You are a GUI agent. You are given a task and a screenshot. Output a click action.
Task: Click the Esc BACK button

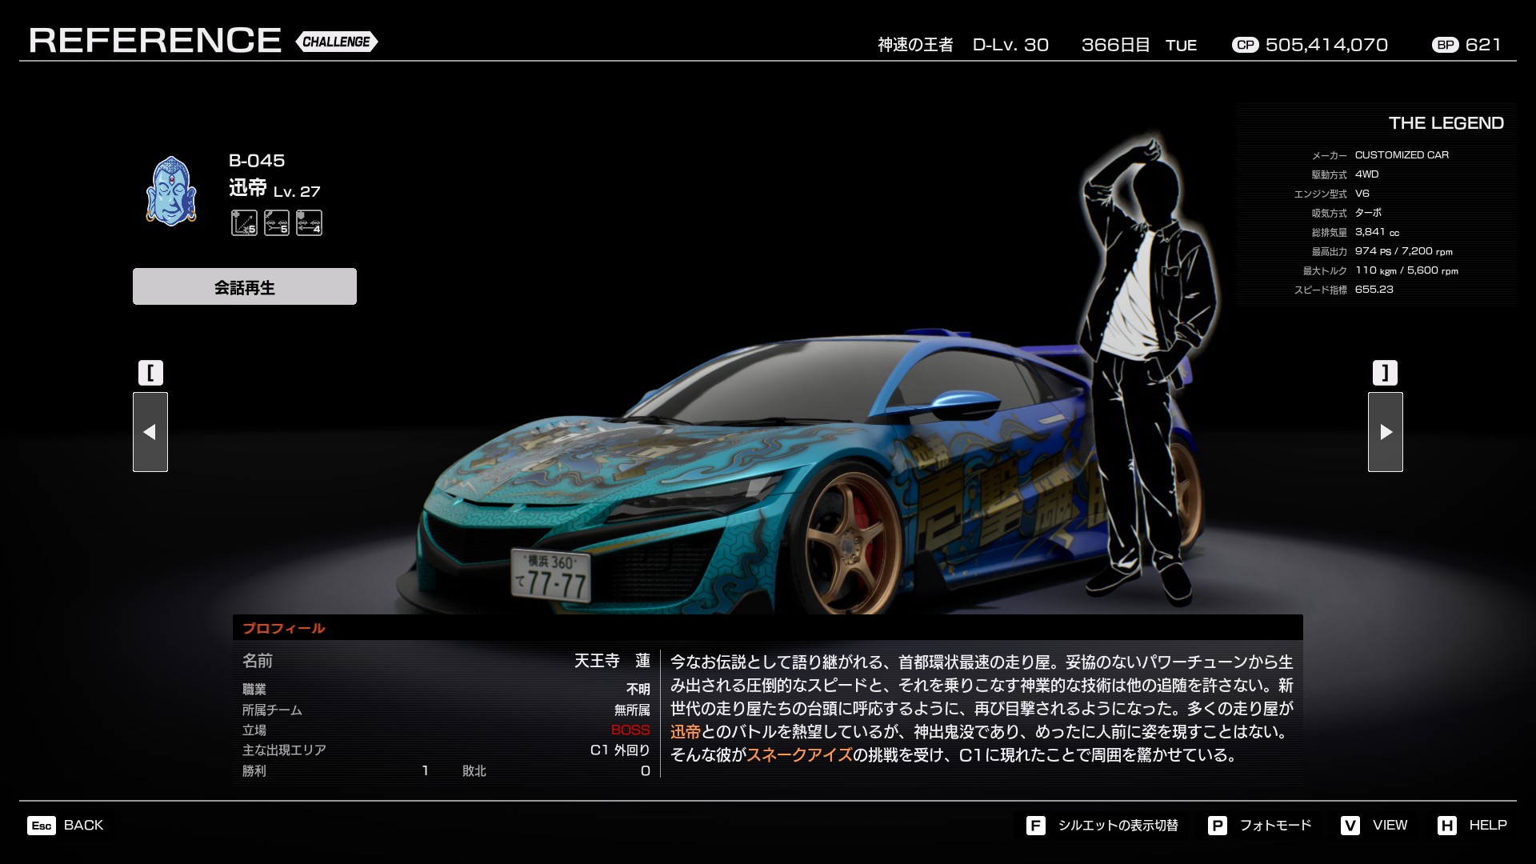[66, 825]
